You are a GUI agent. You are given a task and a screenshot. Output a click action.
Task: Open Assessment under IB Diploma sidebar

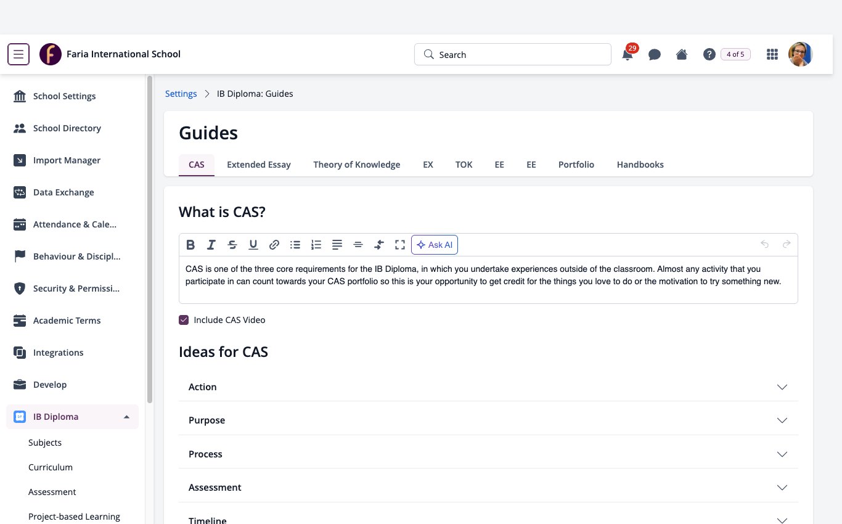[x=52, y=492]
